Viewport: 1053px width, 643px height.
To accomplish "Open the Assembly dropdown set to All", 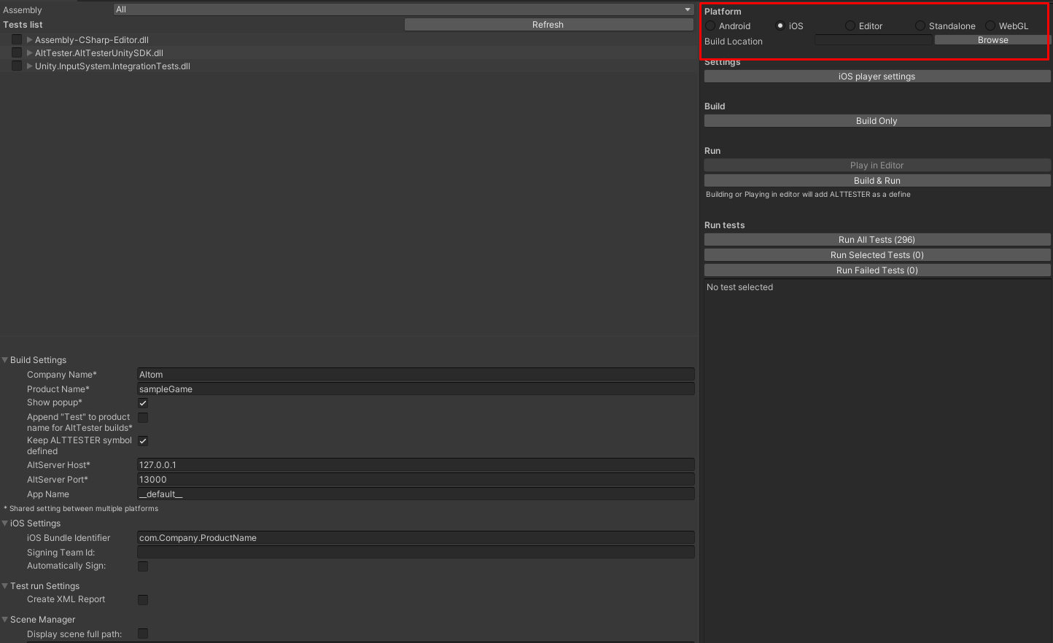I will pyautogui.click(x=403, y=9).
